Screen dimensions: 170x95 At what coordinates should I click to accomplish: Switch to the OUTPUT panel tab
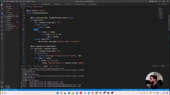tap(29, 66)
